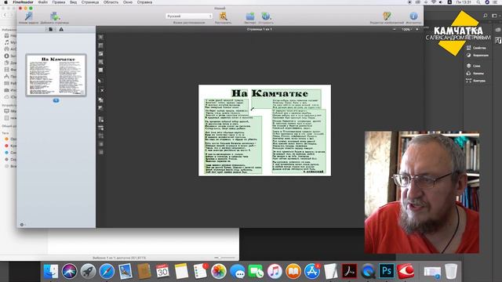Open the gear menu in pages panel
The width and height of the screenshot is (502, 282).
(22, 225)
